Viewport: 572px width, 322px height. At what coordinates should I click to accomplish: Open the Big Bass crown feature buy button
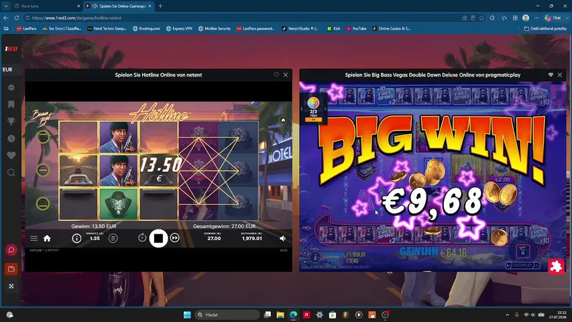click(x=523, y=251)
